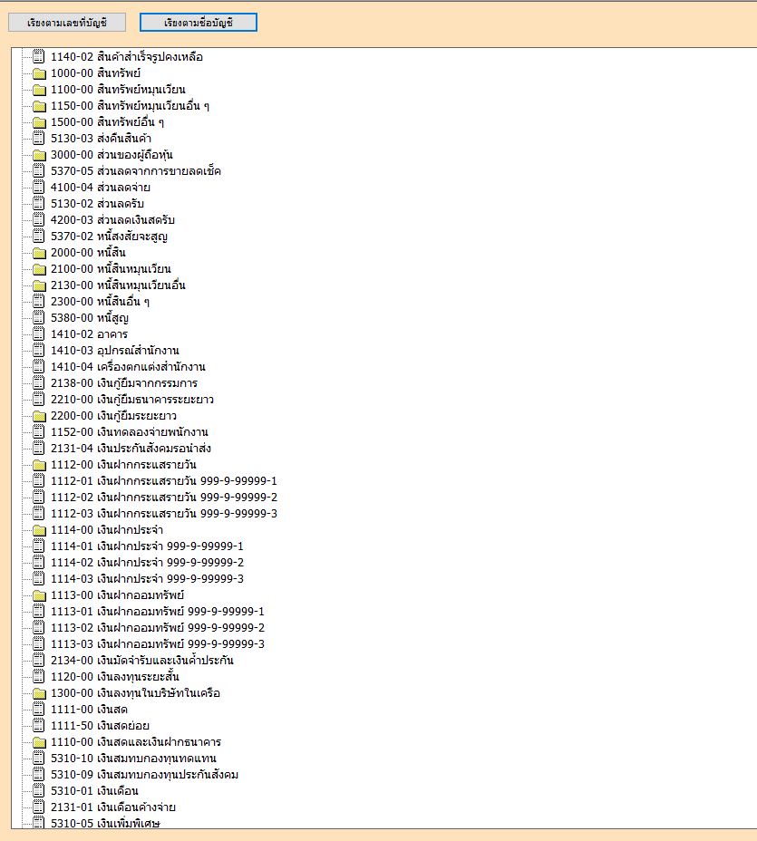757x841 pixels.
Task: Click folder icon next to 2000-00 หนี้สิน
Action: (x=39, y=253)
